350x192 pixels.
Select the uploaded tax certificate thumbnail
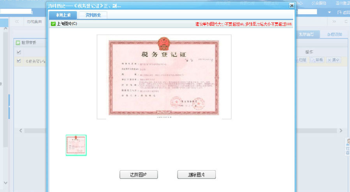point(76,145)
